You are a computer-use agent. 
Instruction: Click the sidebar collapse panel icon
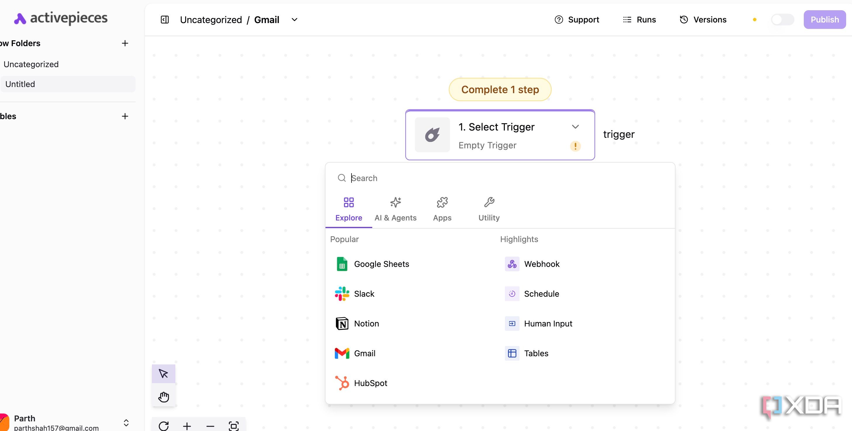(165, 20)
